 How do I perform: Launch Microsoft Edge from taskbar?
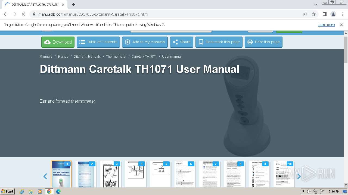(58, 191)
